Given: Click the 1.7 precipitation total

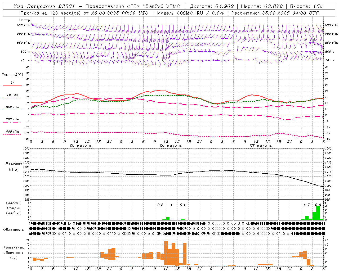Looking at the screenshot, I should click(307, 205).
